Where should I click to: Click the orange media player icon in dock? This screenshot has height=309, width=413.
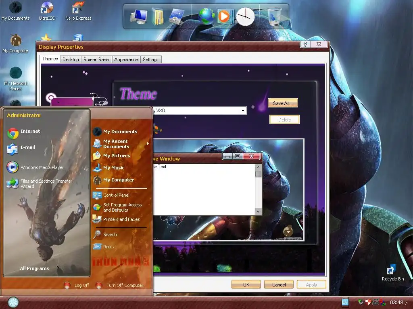click(225, 16)
